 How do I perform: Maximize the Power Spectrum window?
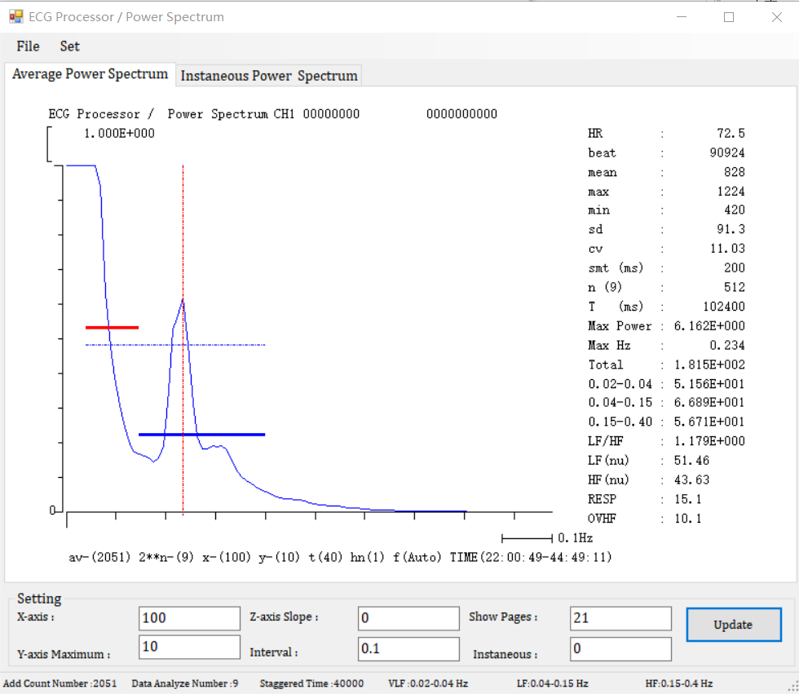click(729, 17)
